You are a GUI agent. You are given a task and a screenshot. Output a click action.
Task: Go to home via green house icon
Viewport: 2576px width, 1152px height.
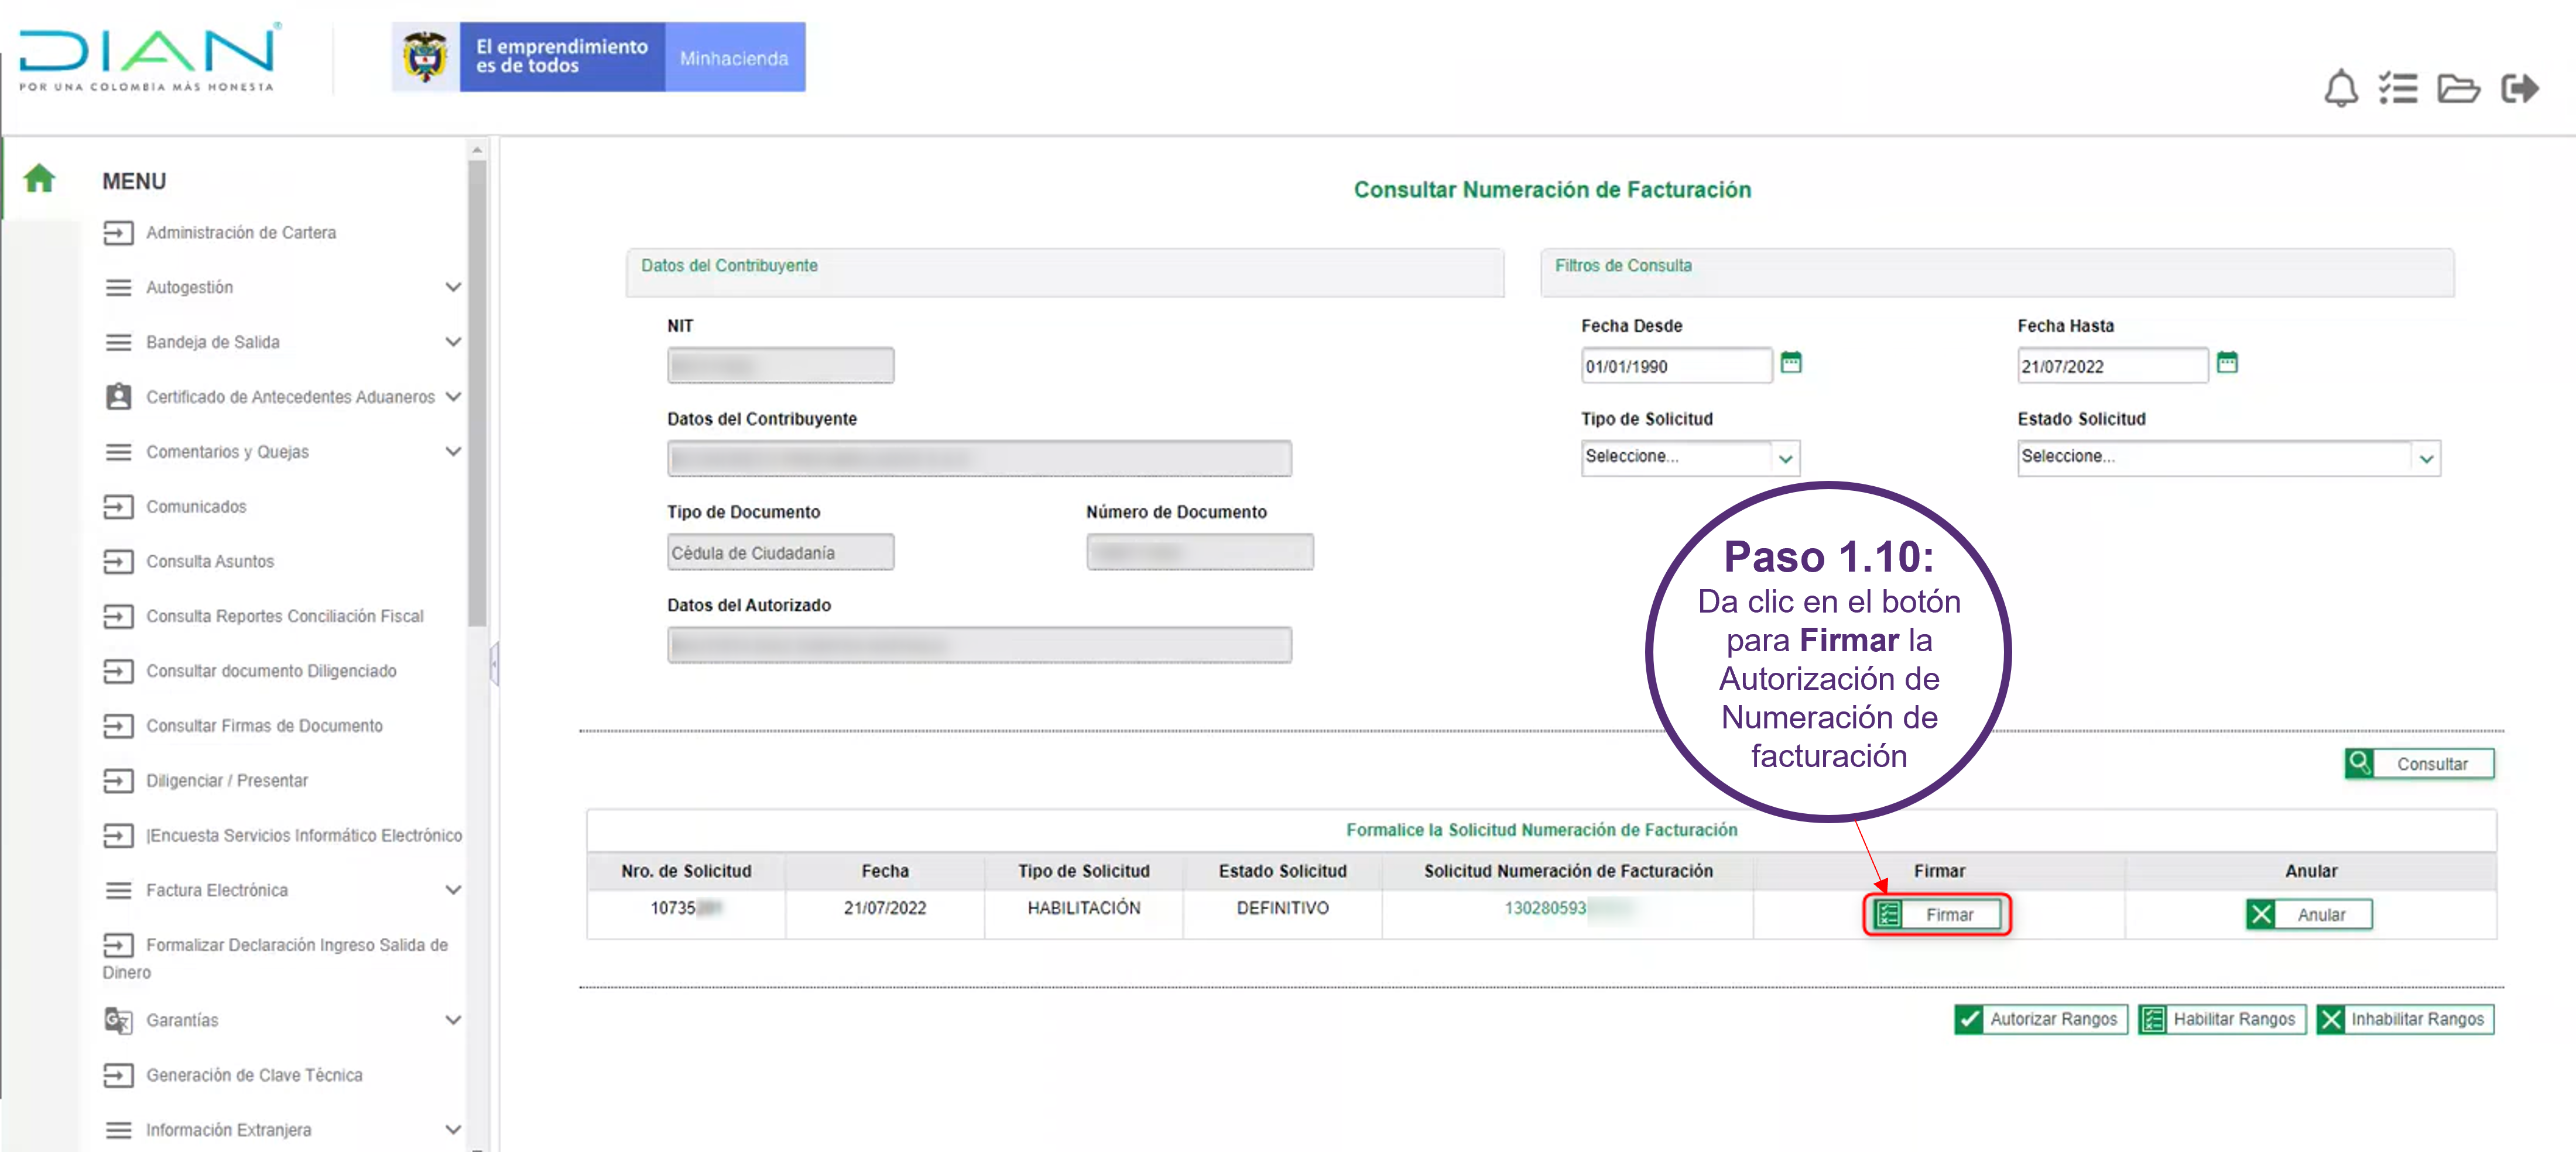(39, 179)
